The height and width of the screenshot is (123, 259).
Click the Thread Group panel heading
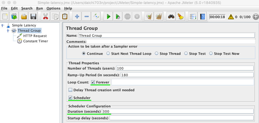82,28
